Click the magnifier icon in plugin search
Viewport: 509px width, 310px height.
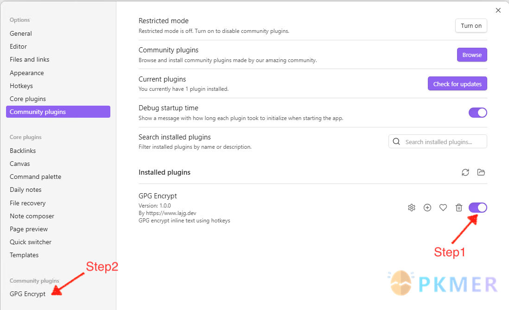[x=396, y=142]
